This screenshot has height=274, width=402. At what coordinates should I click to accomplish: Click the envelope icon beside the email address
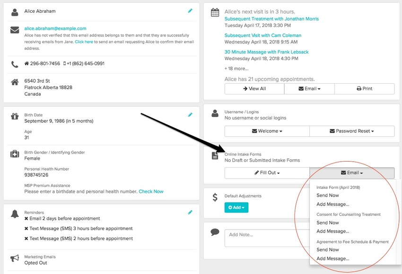[15, 30]
